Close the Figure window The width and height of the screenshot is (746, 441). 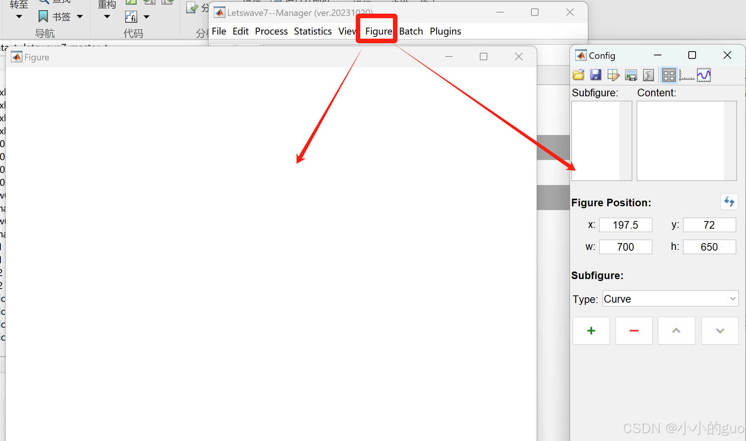tap(519, 56)
